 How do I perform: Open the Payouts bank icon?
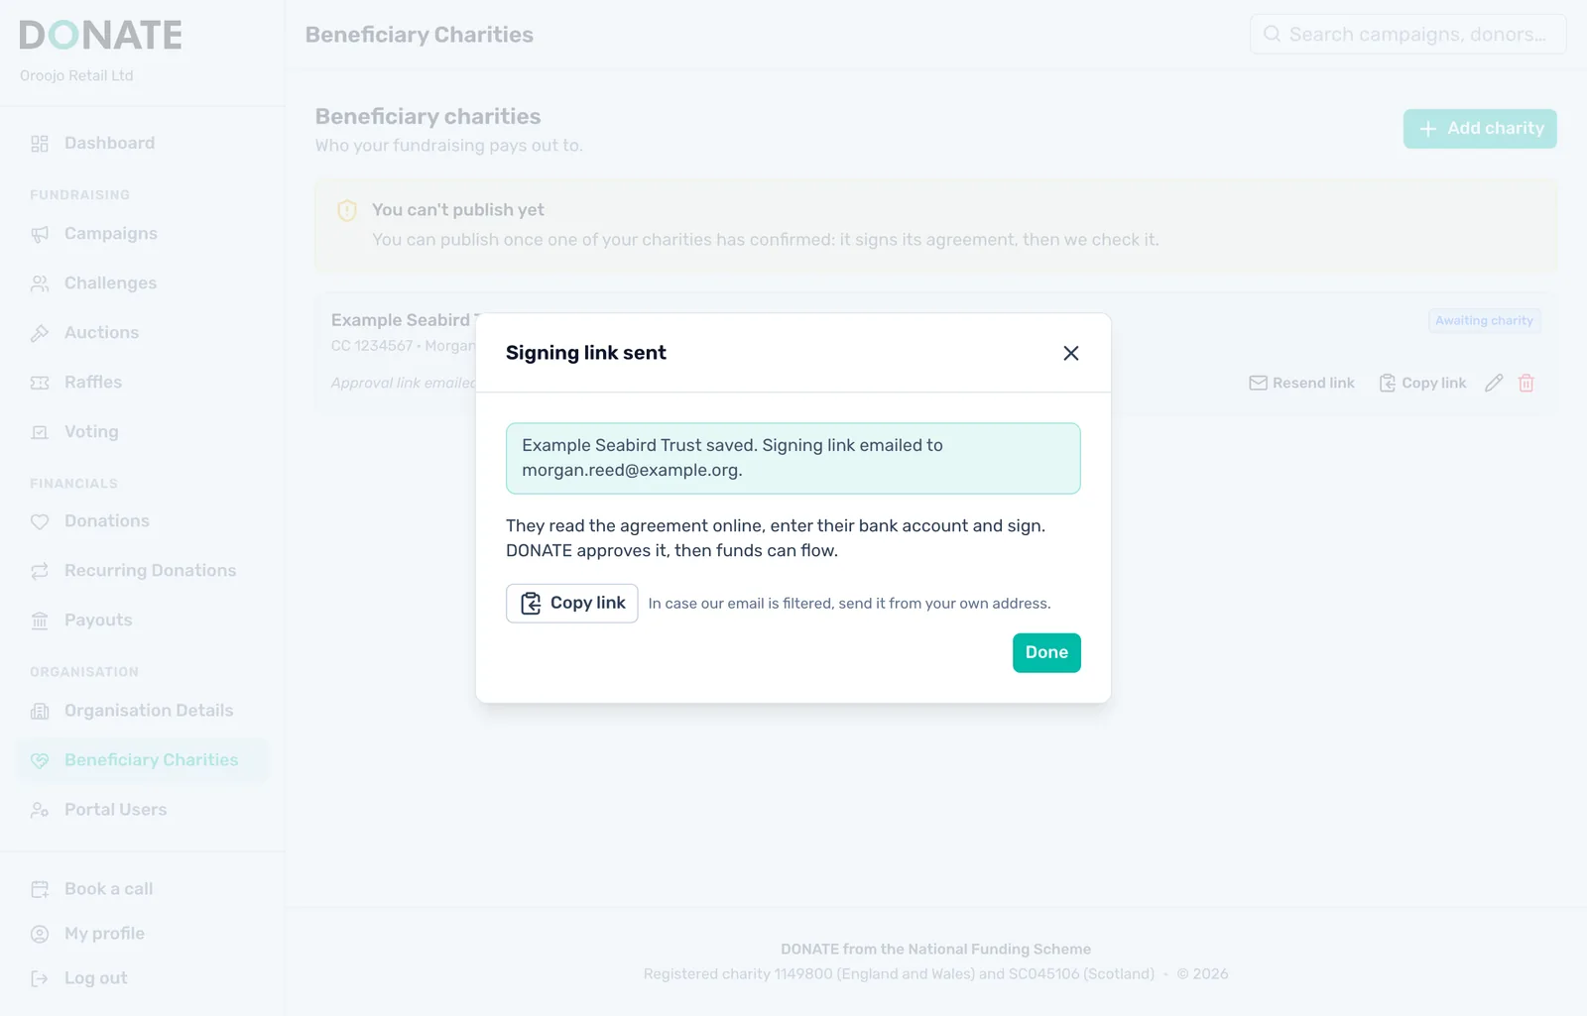coord(40,621)
